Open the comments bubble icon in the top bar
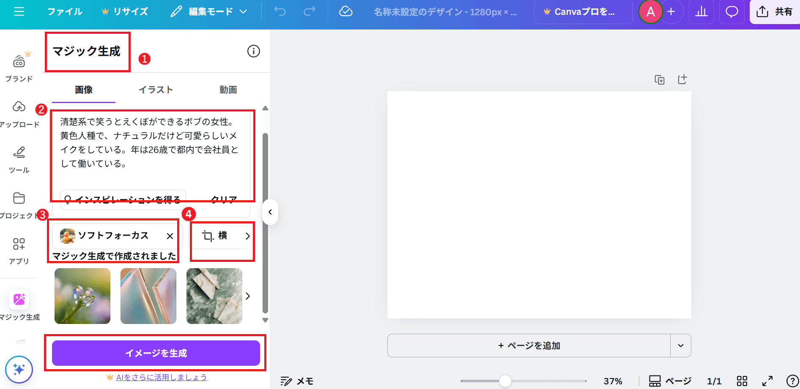 point(732,12)
